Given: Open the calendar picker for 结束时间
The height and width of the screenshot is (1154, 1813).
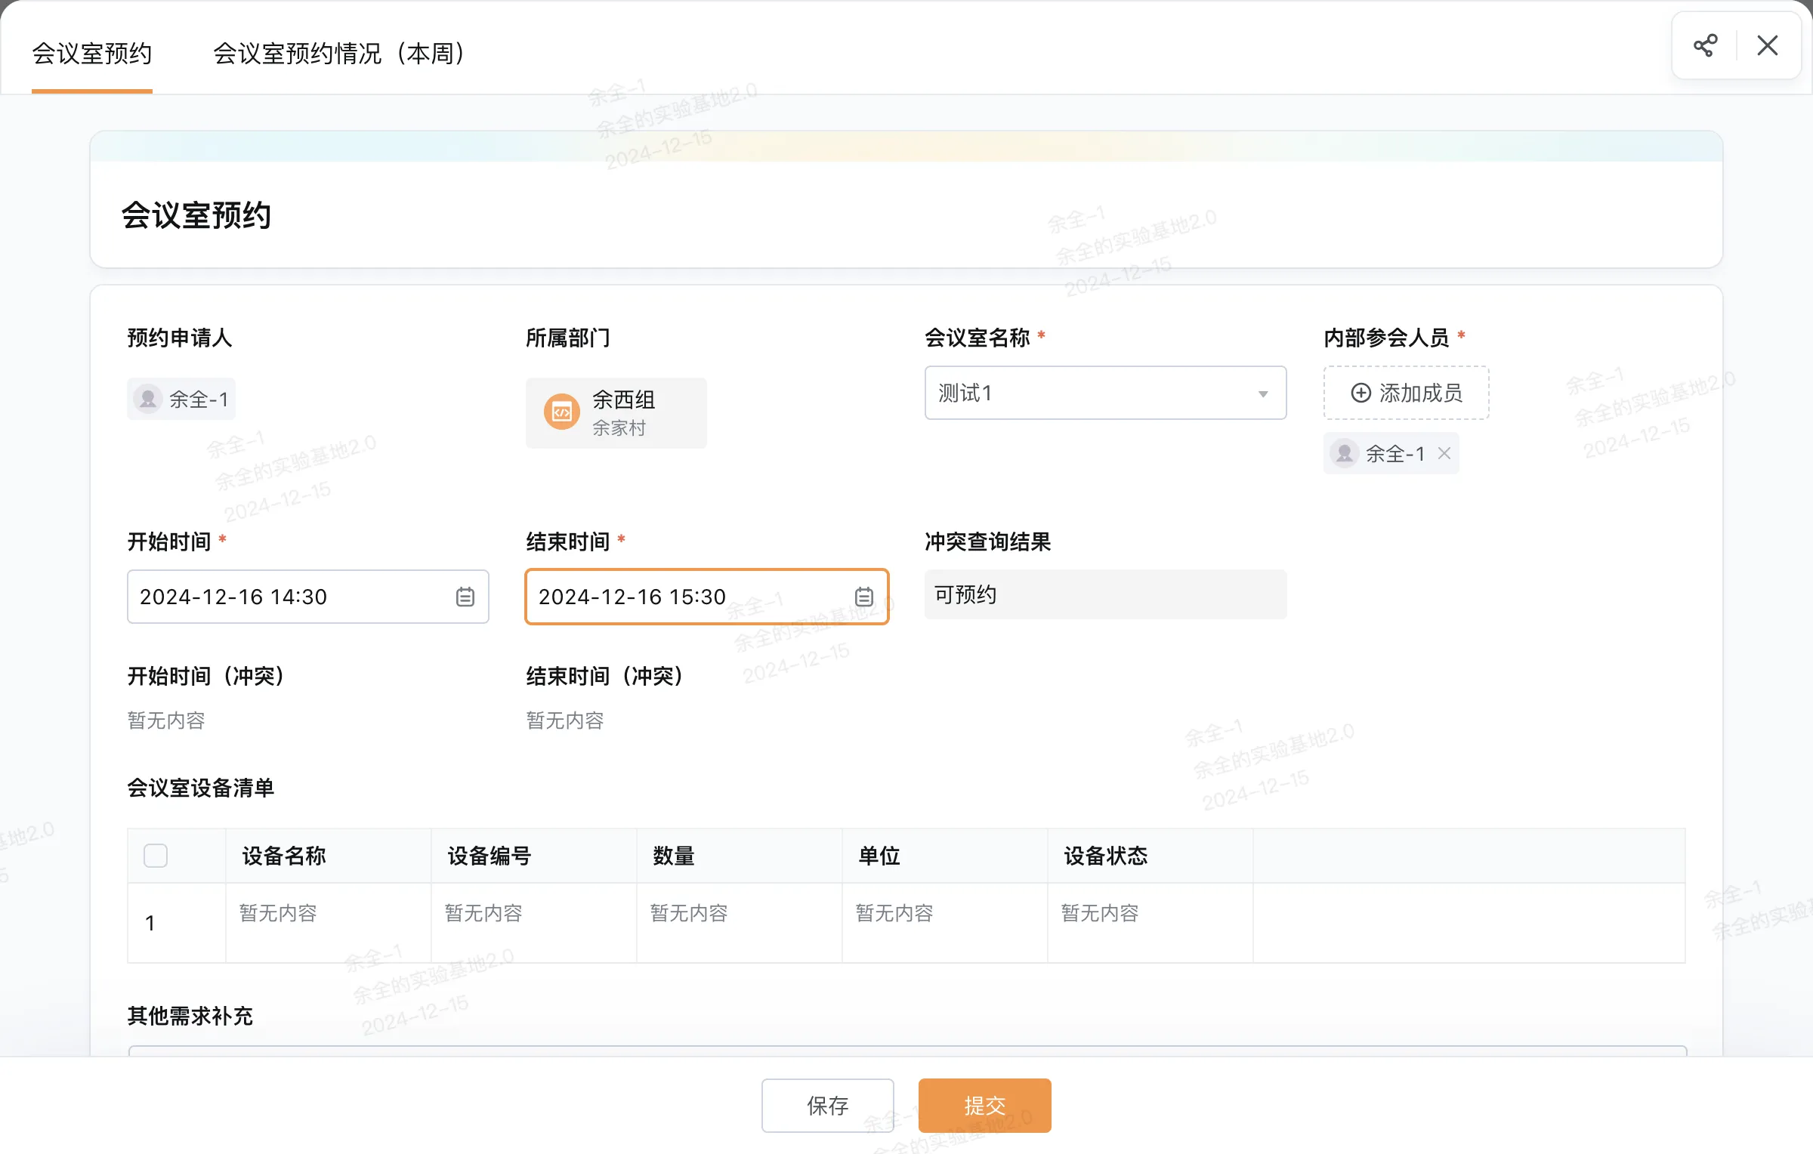Looking at the screenshot, I should click(864, 597).
